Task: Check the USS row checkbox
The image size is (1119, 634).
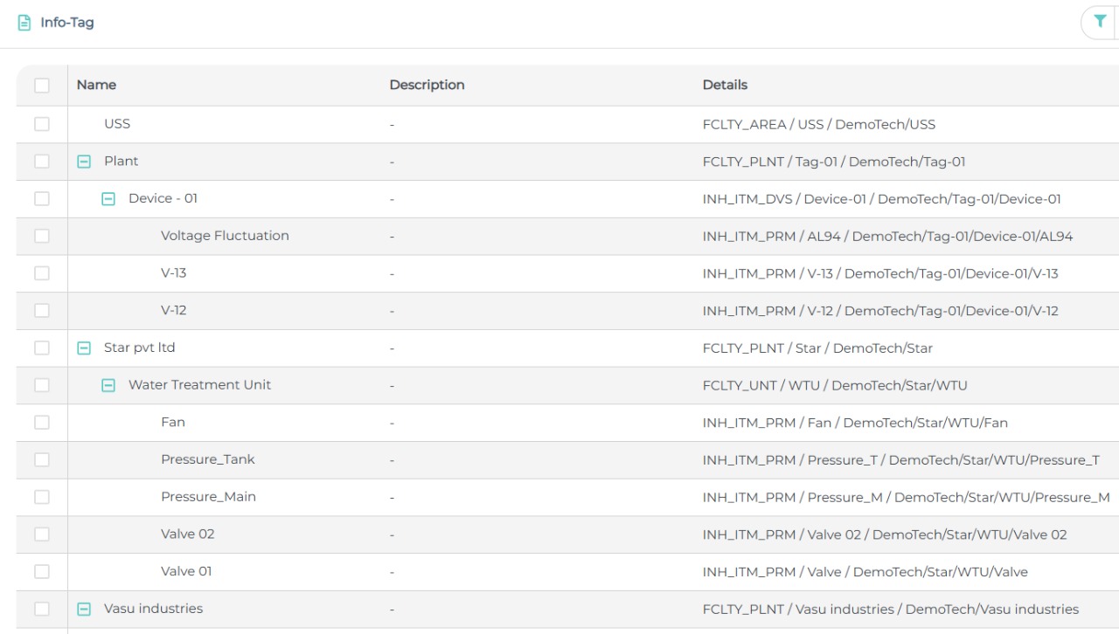Action: [42, 124]
